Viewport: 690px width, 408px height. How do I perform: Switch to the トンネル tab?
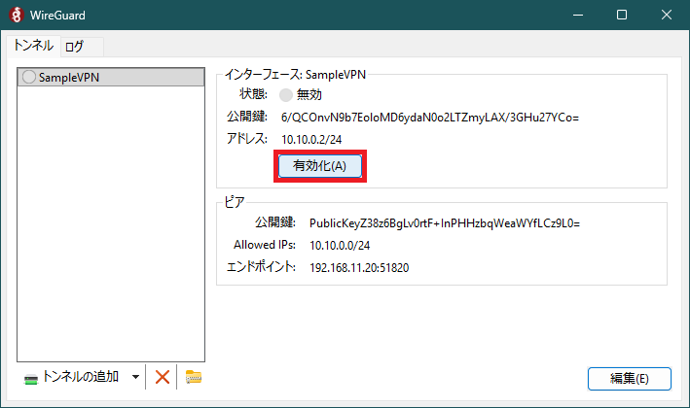tap(33, 46)
